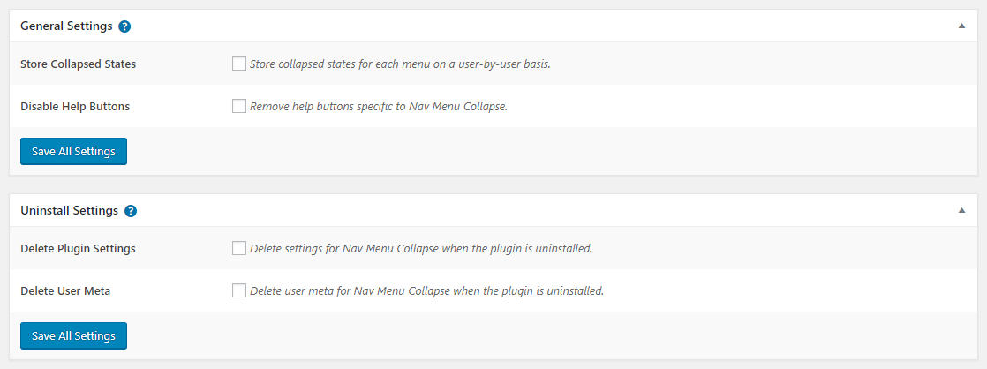This screenshot has width=987, height=369.
Task: Collapse the General Settings panel arrow
Action: pyautogui.click(x=961, y=26)
